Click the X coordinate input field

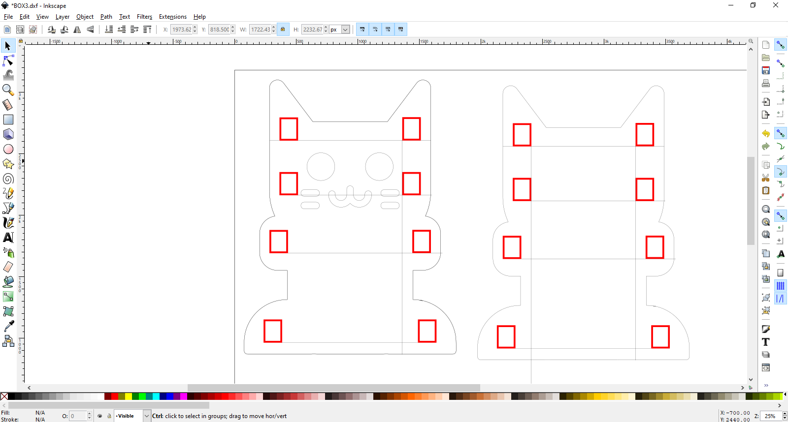pos(181,30)
